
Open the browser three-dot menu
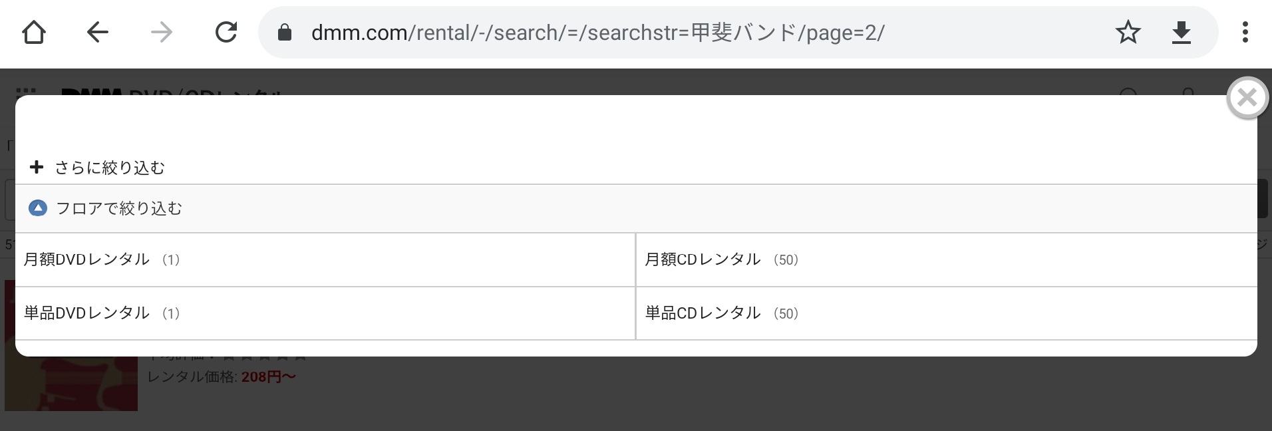pyautogui.click(x=1245, y=32)
